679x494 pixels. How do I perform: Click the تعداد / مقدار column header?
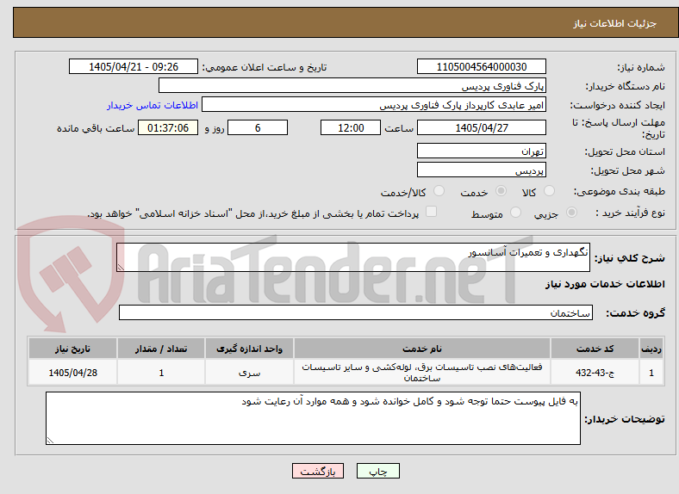pos(161,349)
